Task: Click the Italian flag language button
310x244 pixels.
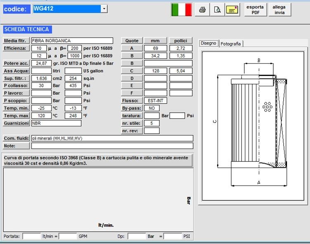Action: click(182, 9)
